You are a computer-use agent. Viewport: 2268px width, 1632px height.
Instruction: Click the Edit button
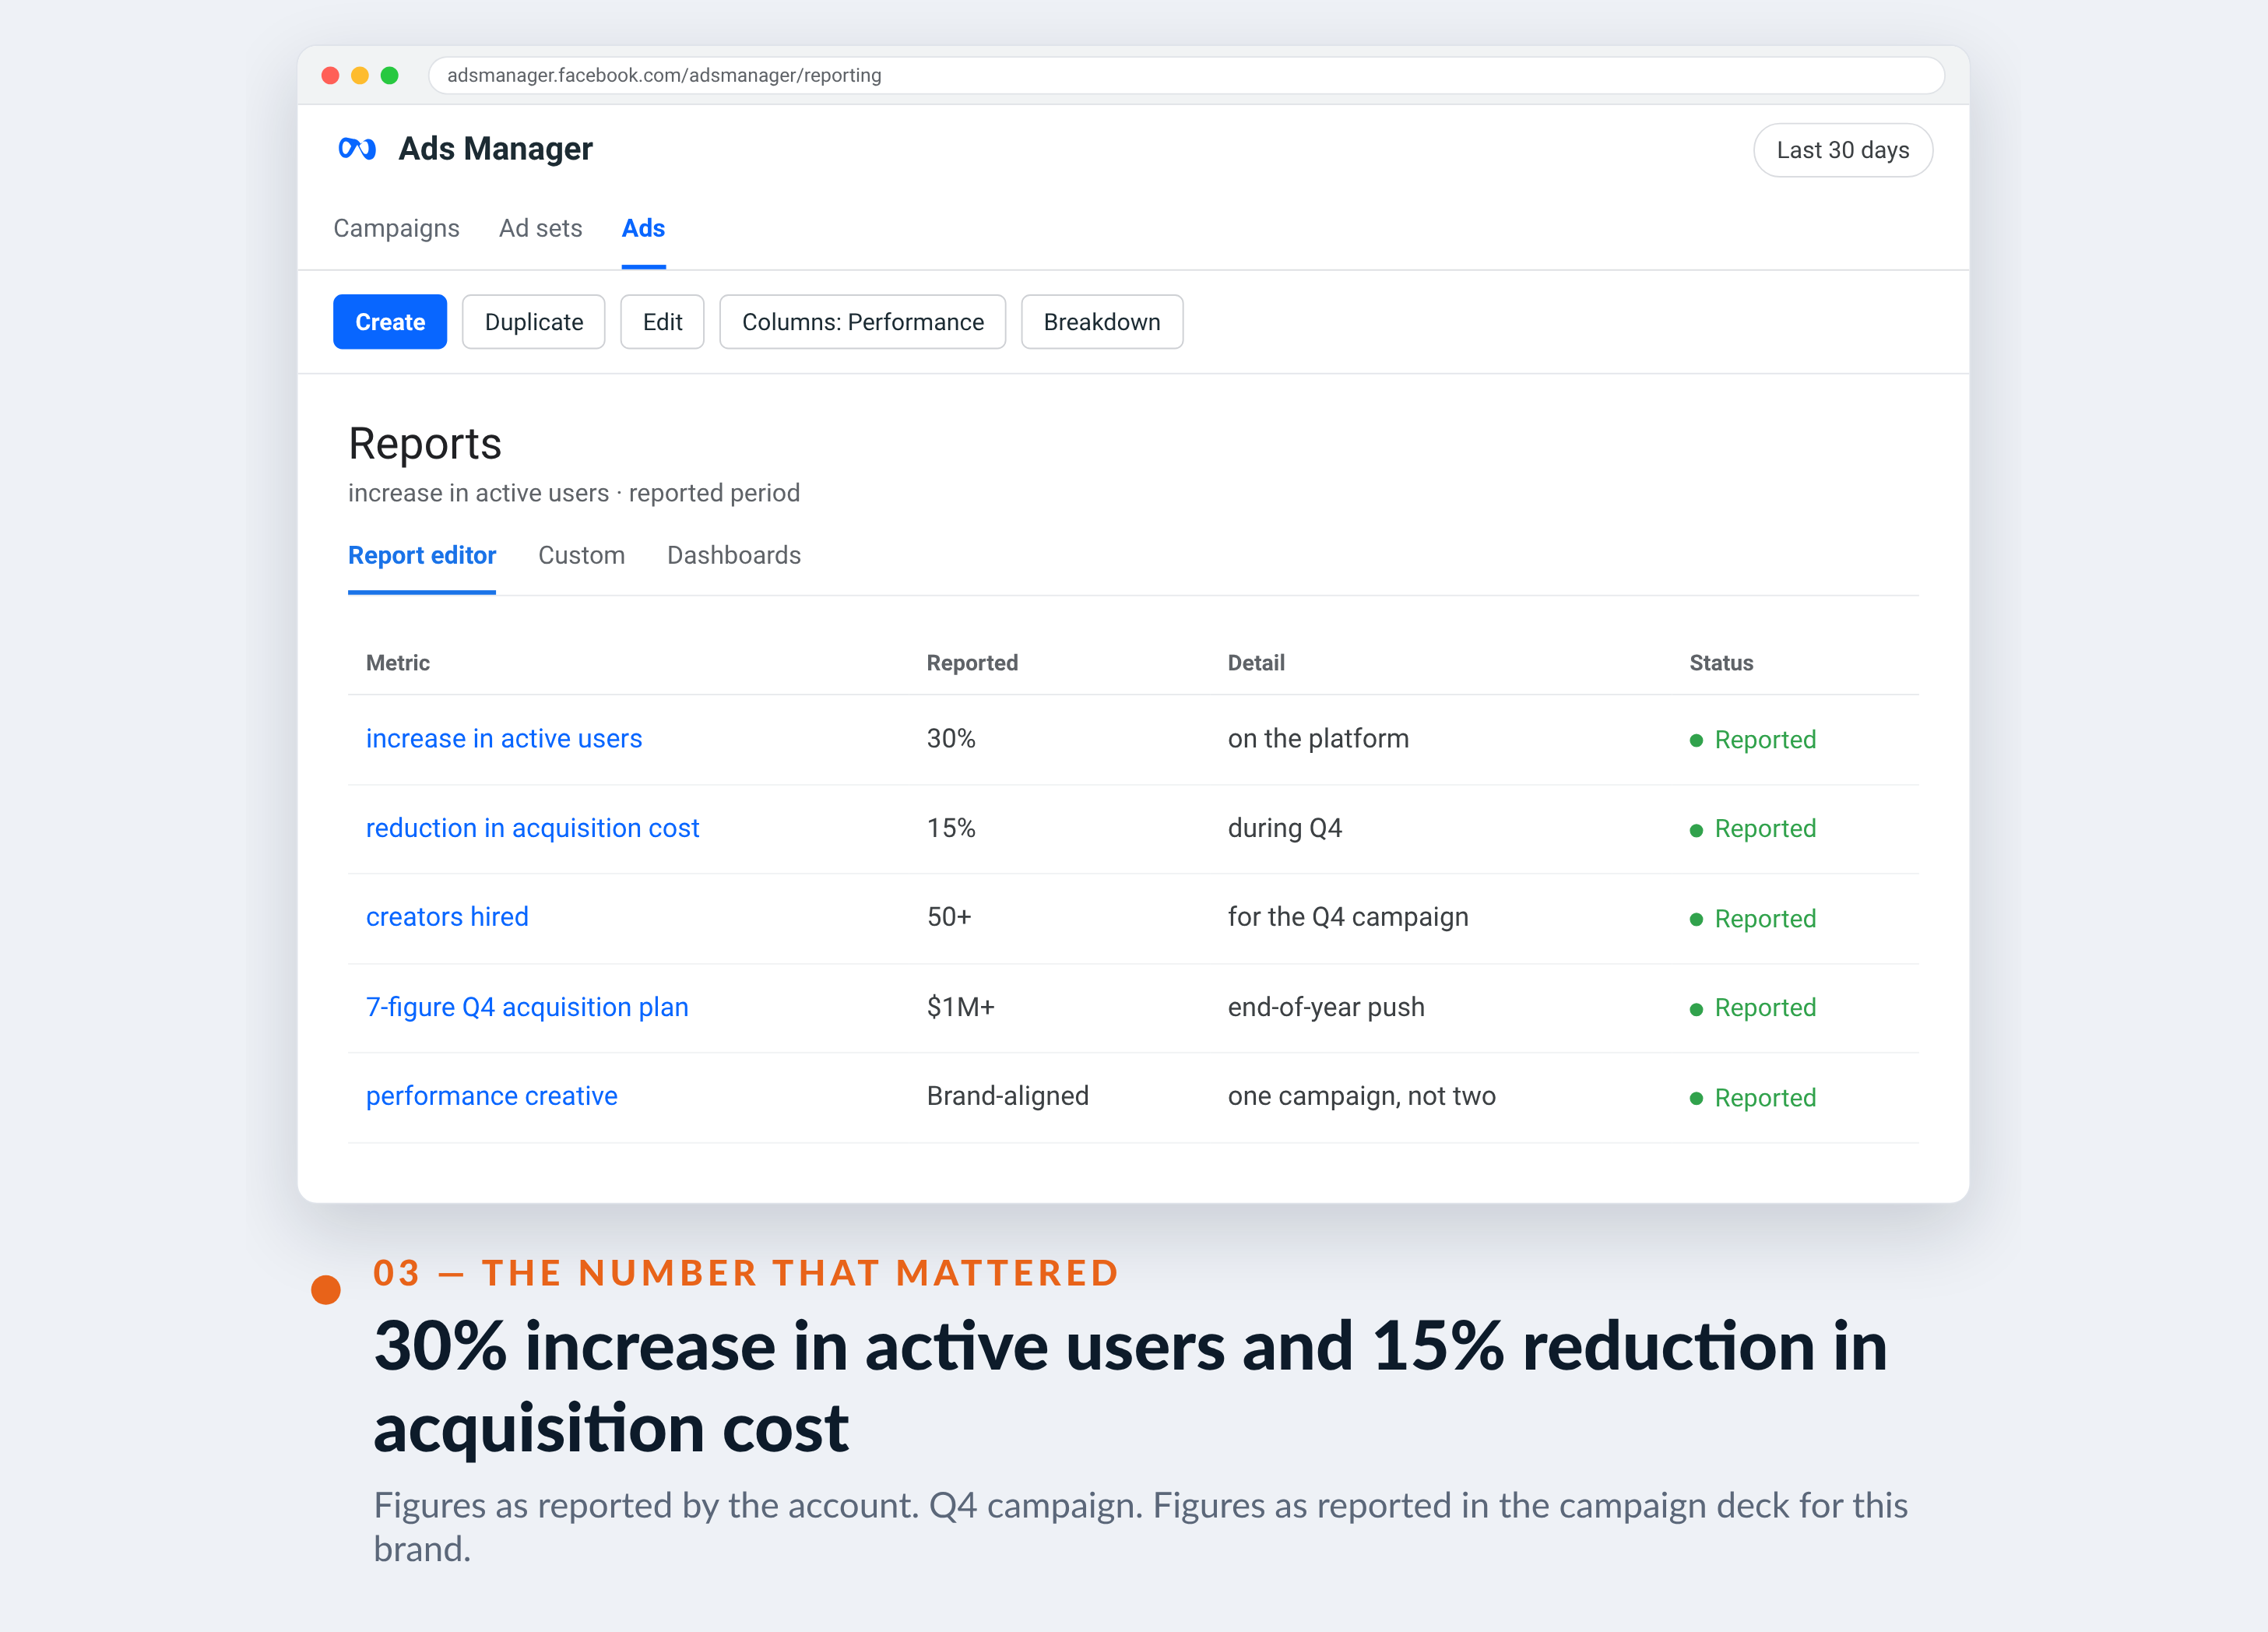pos(662,322)
